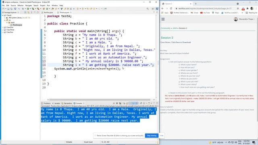Click Pin Console icon in Console toolbar
Image resolution: width=258 pixels, height=145 pixels.
[141, 103]
